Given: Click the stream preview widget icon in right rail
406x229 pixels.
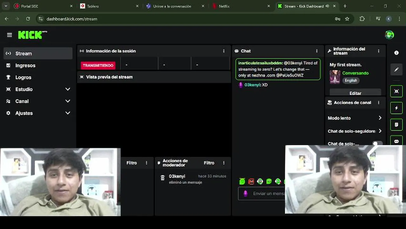Looking at the screenshot, I should point(396,91).
